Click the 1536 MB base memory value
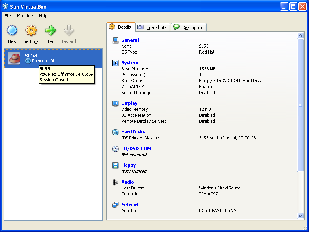This screenshot has width=309, height=232. click(x=207, y=69)
